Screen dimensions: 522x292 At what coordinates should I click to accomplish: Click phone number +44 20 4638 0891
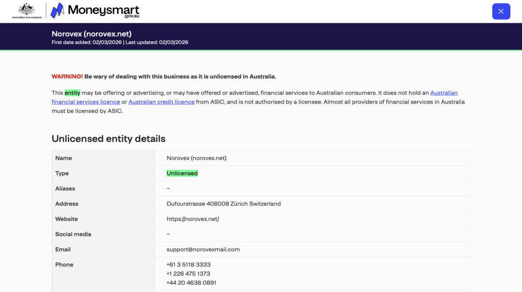pyautogui.click(x=192, y=283)
